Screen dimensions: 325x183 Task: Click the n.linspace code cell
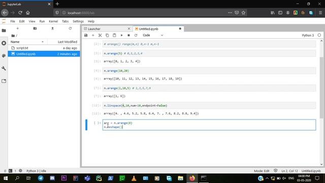(x=209, y=106)
